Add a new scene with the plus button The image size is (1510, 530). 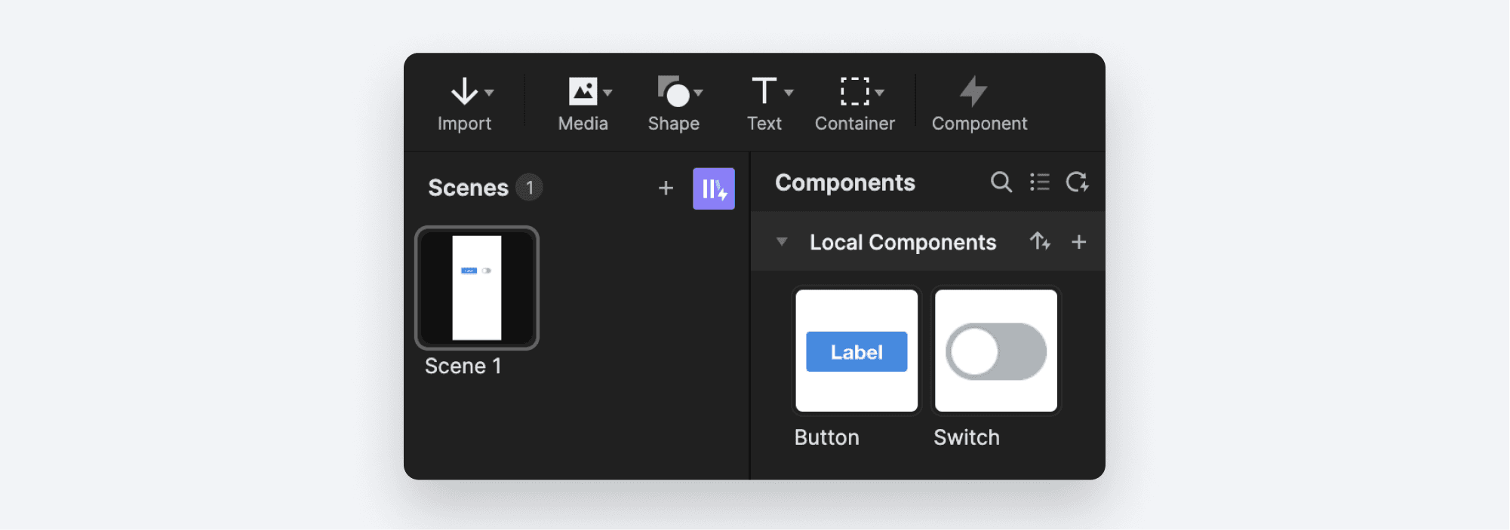pyautogui.click(x=665, y=188)
